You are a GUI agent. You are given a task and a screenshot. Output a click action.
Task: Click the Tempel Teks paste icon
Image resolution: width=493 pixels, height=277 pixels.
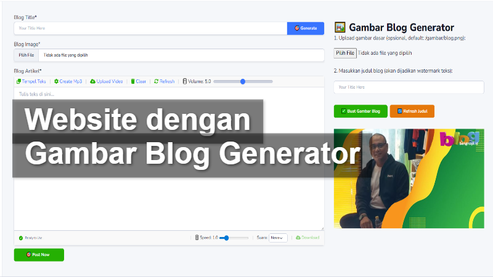tap(19, 81)
